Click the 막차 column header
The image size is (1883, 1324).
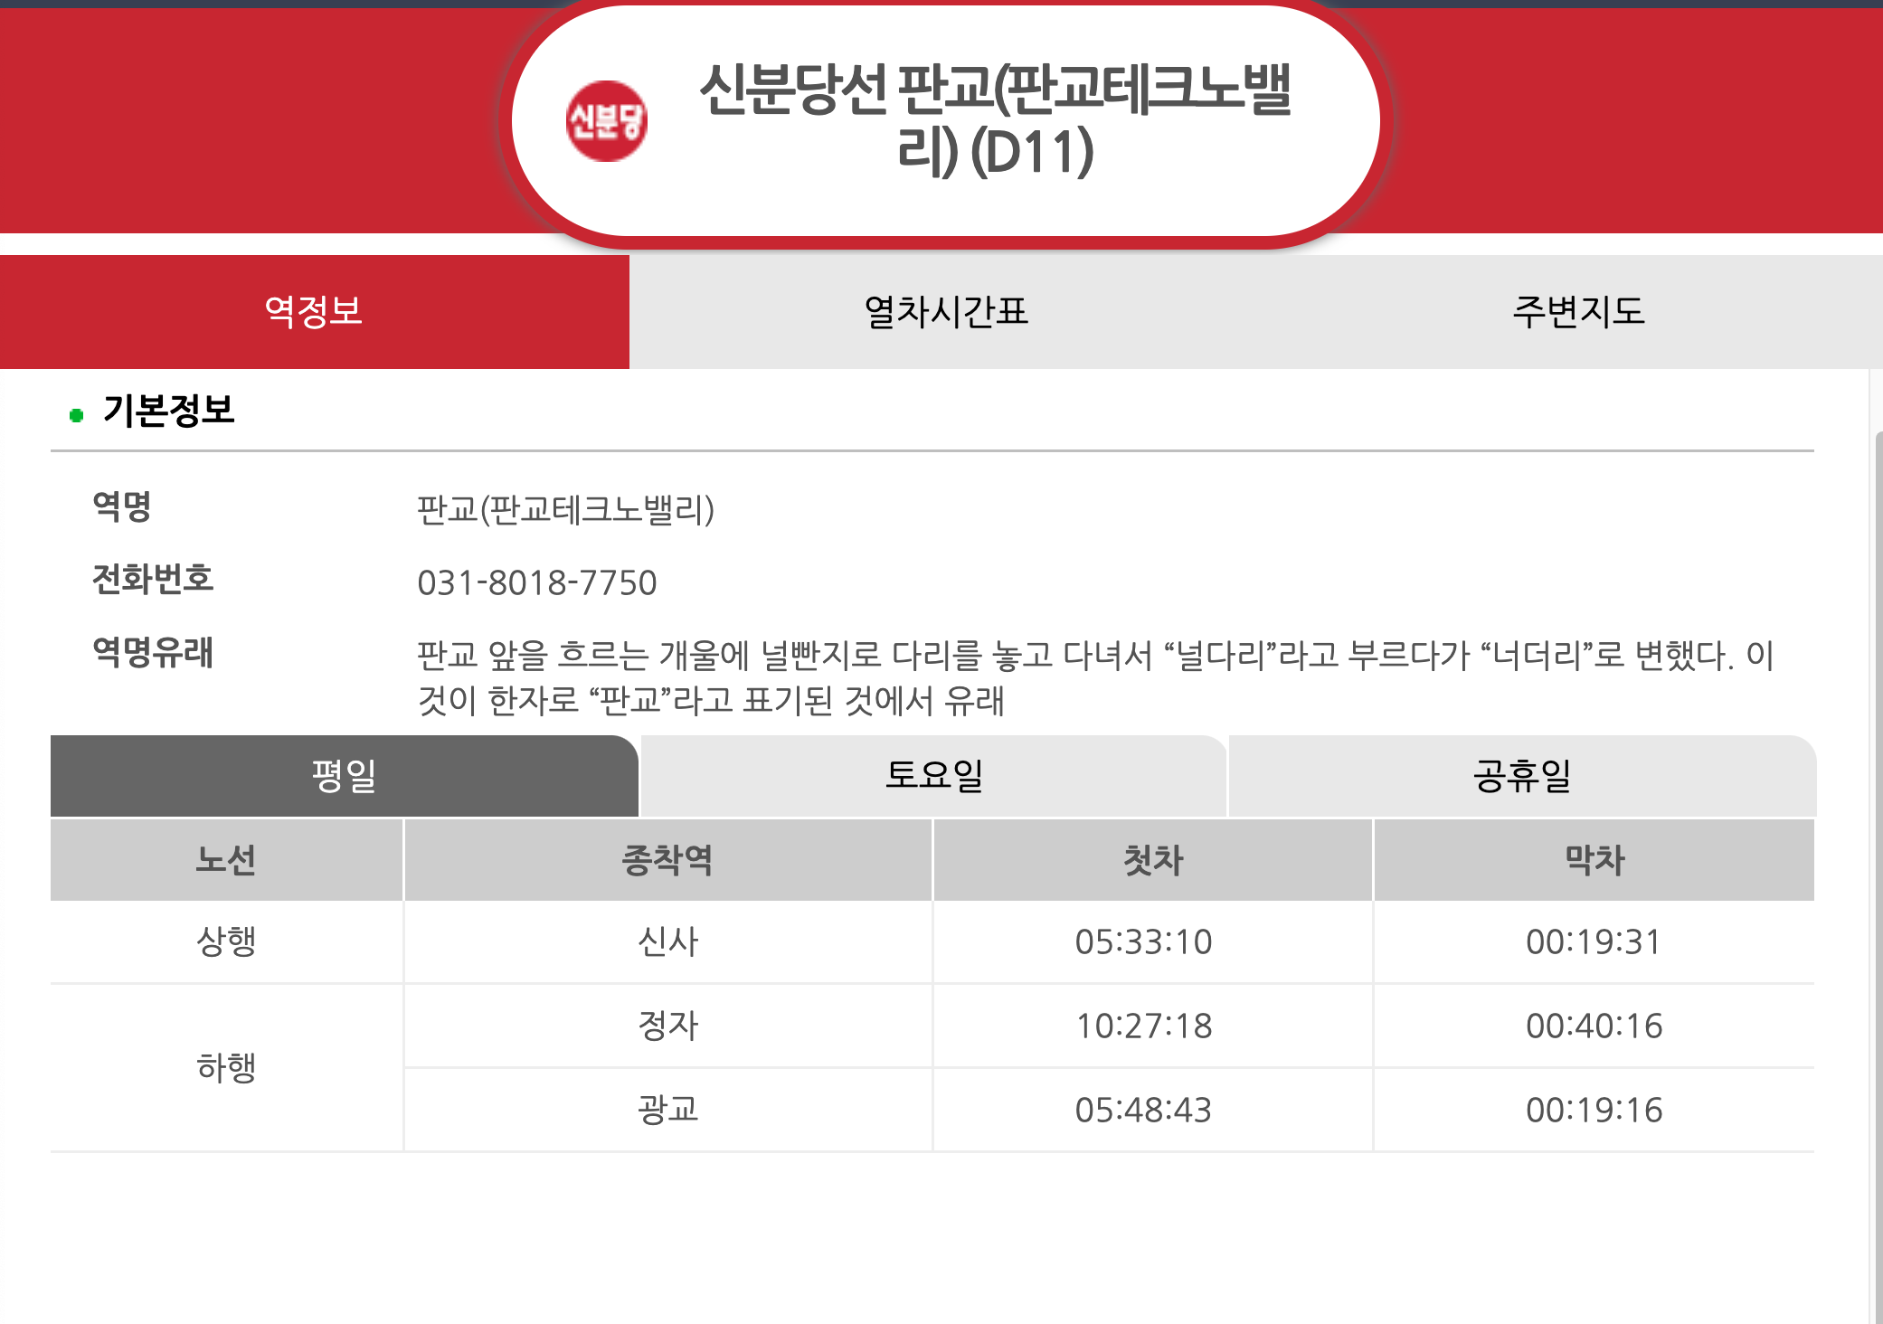pyautogui.click(x=1592, y=860)
